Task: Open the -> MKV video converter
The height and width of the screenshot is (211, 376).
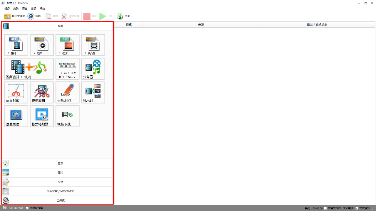Action: (42, 45)
